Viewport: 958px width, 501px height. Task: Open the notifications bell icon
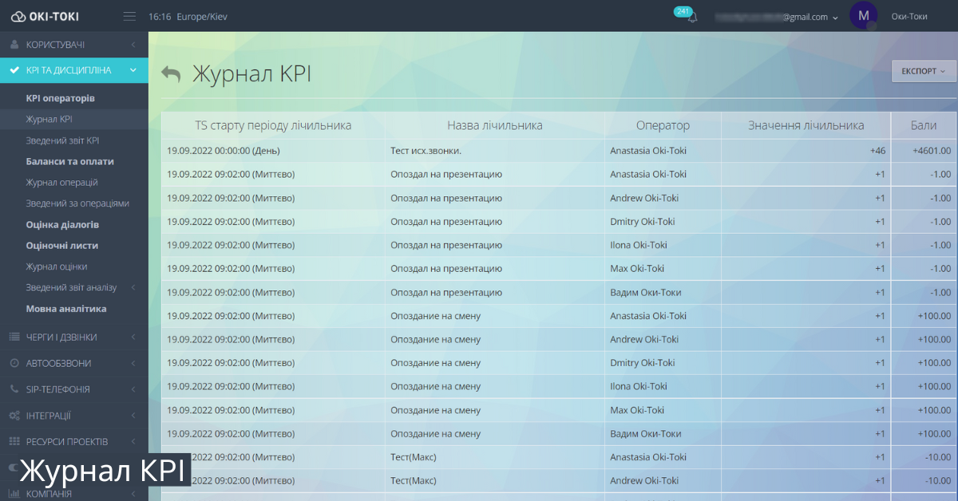point(692,17)
